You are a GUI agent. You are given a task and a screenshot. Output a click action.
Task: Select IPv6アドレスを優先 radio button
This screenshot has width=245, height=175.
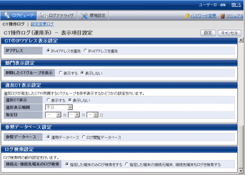click(x=85, y=51)
